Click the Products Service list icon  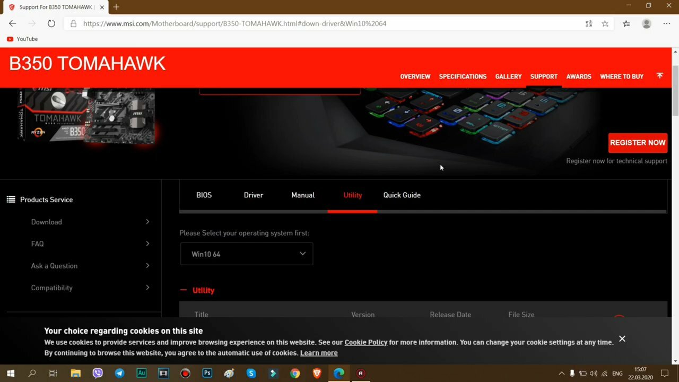(x=11, y=199)
